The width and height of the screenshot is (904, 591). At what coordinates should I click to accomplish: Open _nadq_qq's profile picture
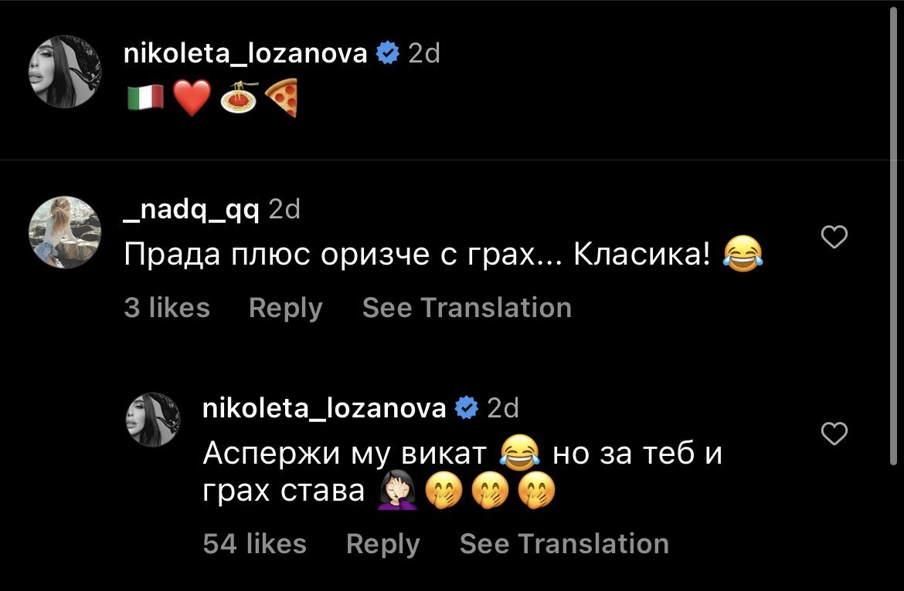click(65, 231)
